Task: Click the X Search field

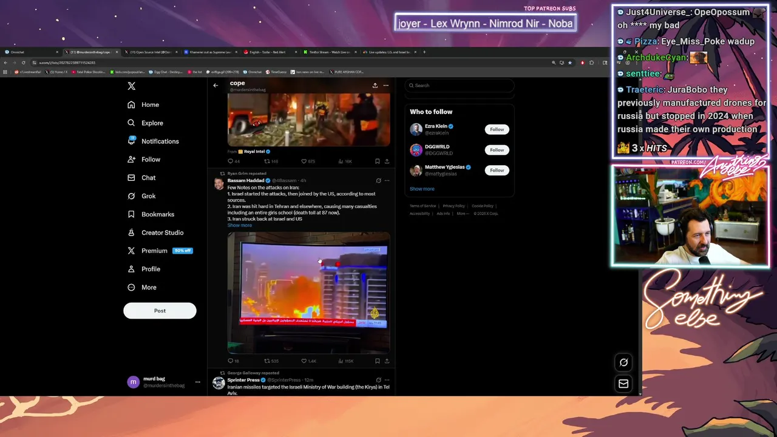Action: click(460, 86)
